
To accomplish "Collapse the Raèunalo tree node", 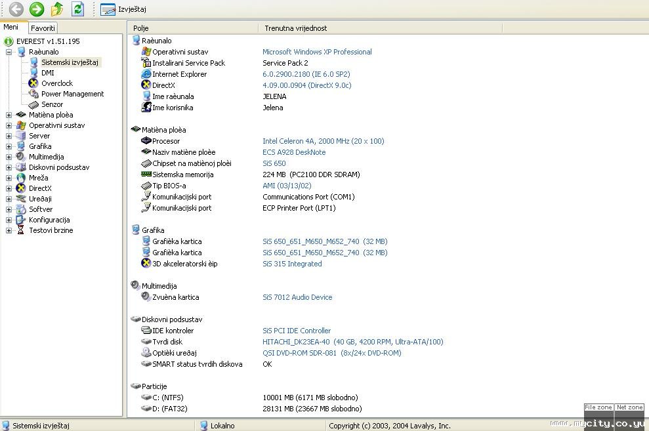I will click(9, 52).
